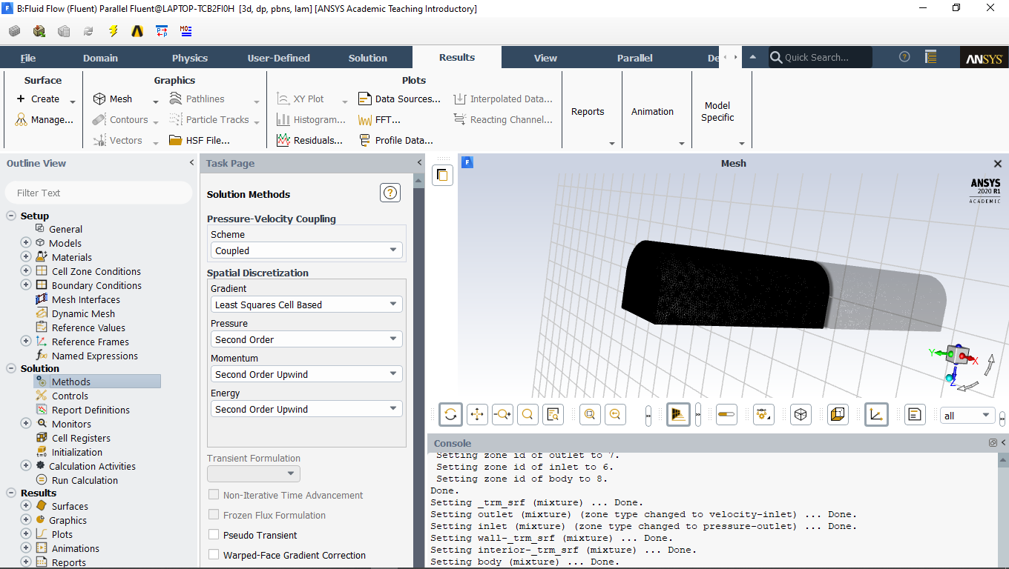Switch to the Physics ribbon tab
The image size is (1009, 569).
click(x=190, y=58)
